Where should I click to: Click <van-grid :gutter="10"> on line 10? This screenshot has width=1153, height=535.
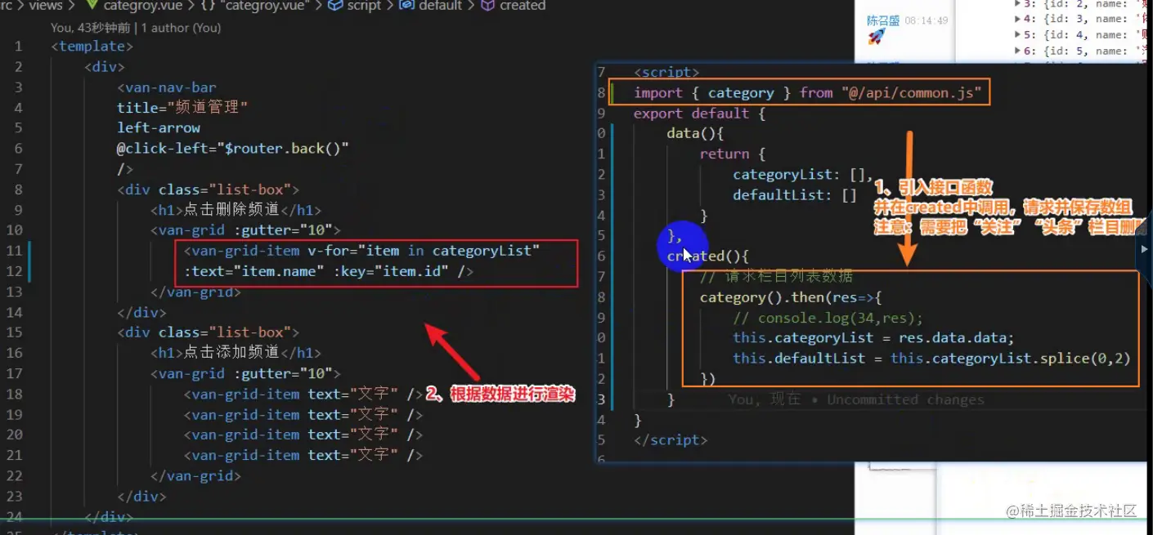click(245, 230)
